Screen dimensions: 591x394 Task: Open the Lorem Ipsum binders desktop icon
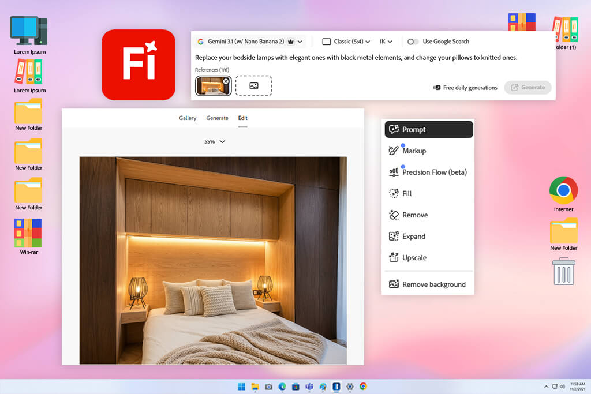(29, 76)
